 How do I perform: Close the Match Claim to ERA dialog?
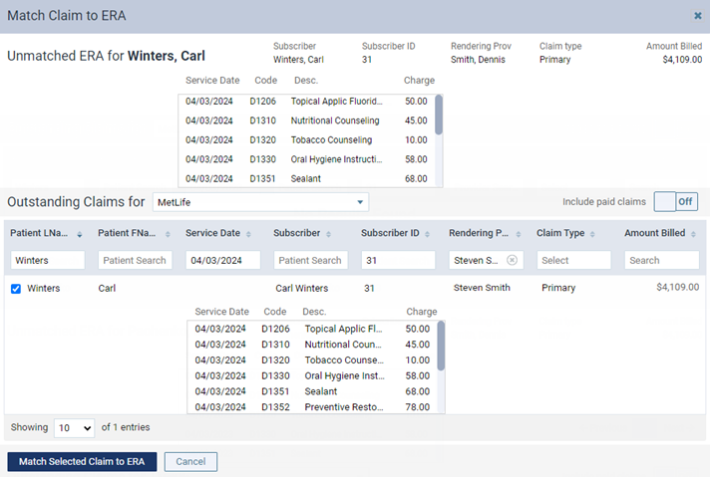click(x=698, y=16)
